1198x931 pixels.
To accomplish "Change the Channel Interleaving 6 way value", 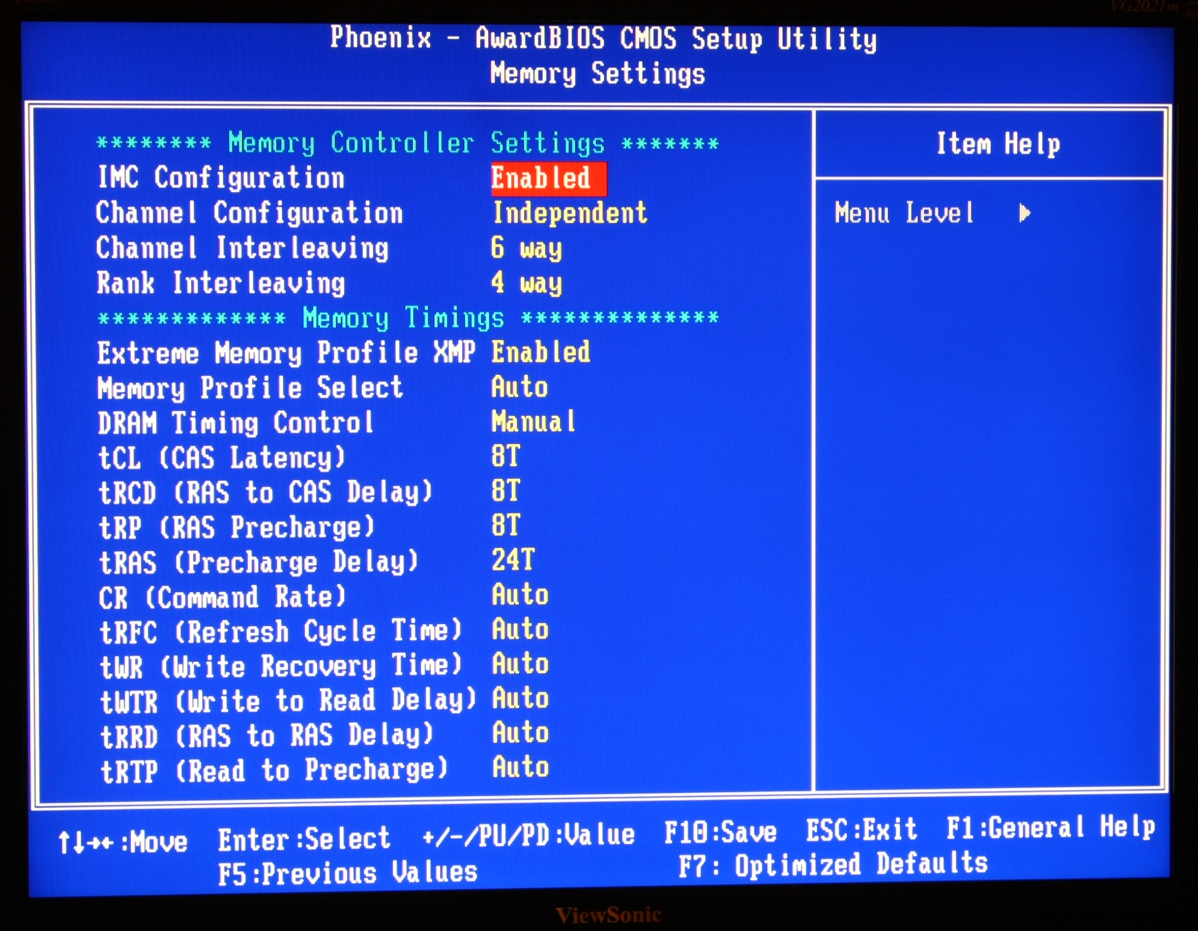I will [x=526, y=249].
